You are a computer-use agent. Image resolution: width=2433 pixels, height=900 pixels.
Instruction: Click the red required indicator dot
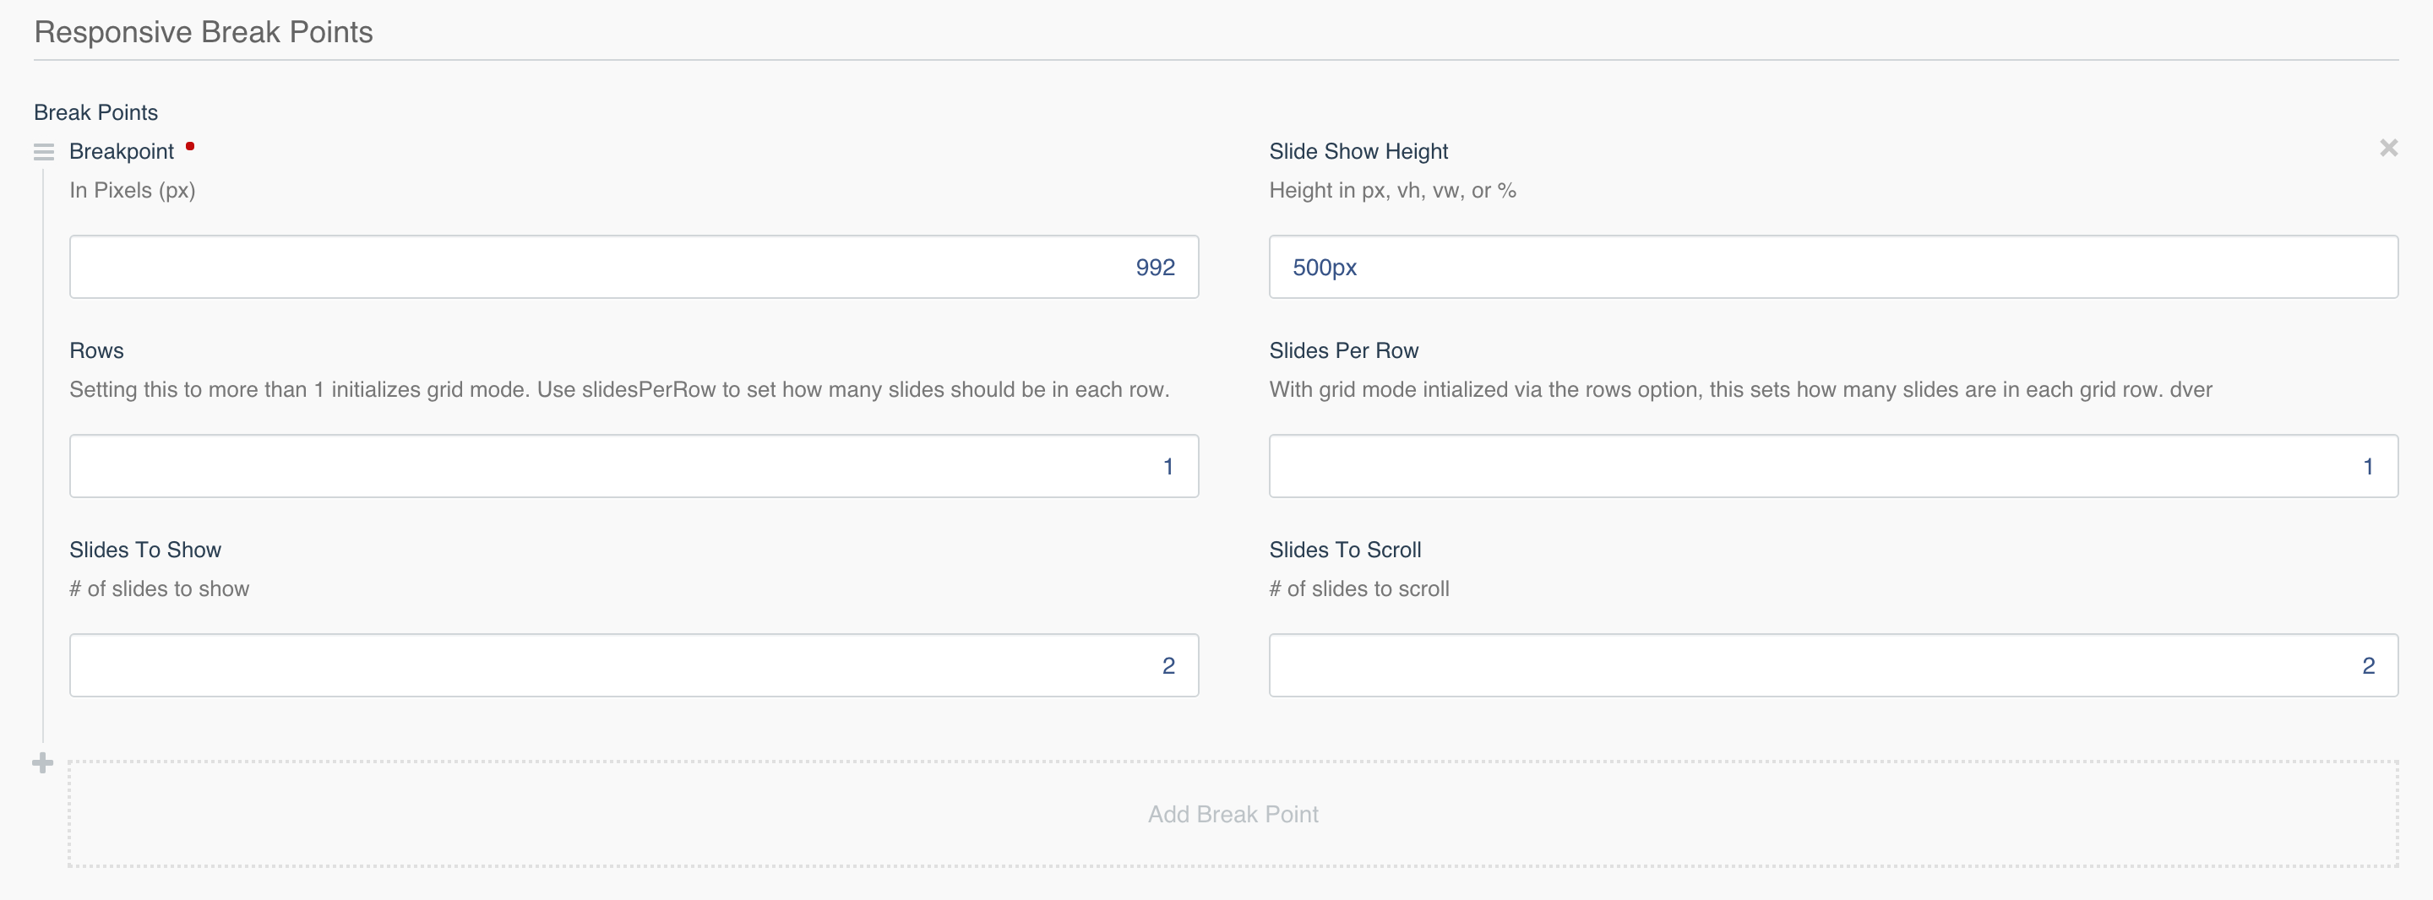click(190, 146)
